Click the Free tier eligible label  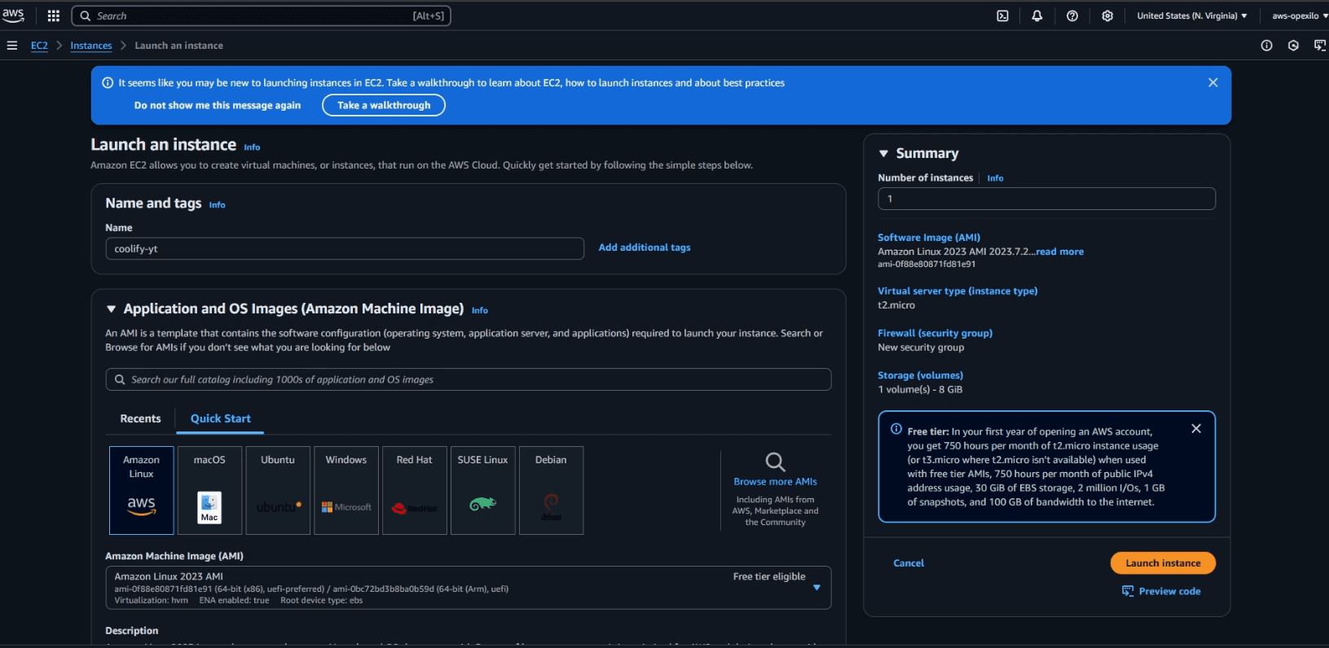(x=769, y=576)
